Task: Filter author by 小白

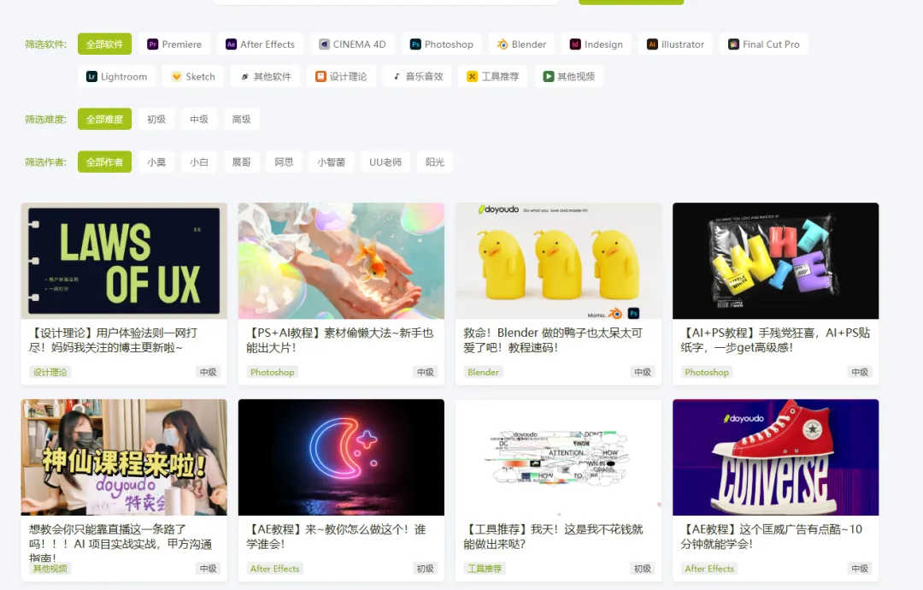Action: point(199,162)
